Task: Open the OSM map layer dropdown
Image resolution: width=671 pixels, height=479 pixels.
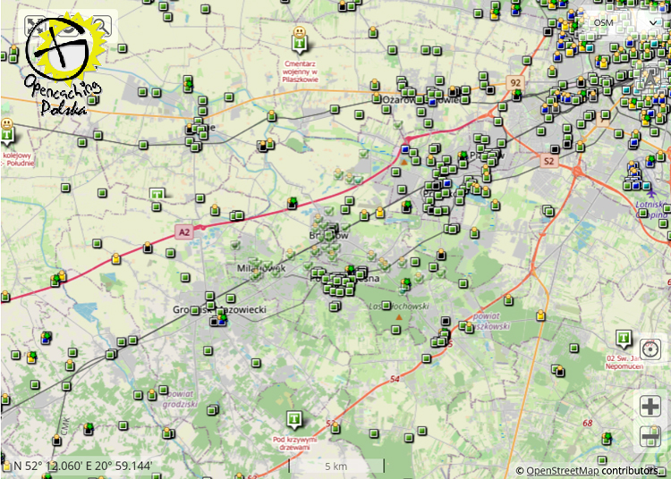Action: (624, 22)
